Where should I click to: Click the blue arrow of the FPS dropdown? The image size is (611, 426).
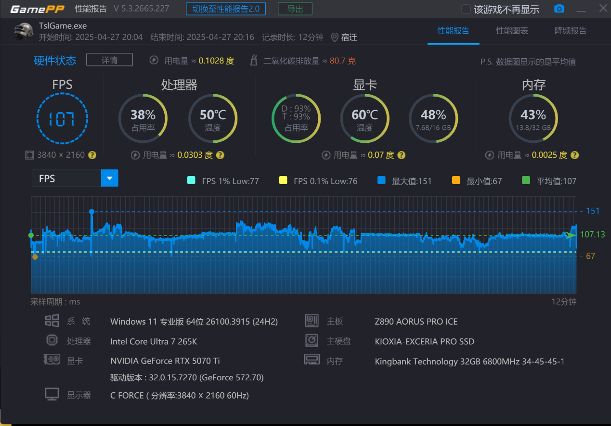coord(109,178)
